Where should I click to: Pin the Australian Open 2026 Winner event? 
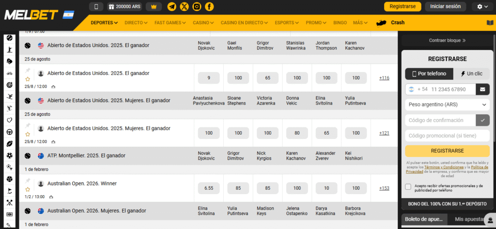click(x=28, y=181)
